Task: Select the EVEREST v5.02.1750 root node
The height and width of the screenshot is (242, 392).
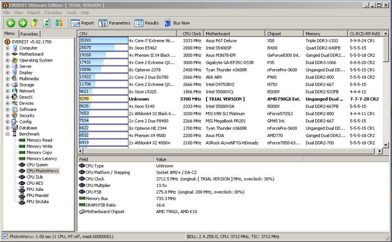Action: point(32,42)
